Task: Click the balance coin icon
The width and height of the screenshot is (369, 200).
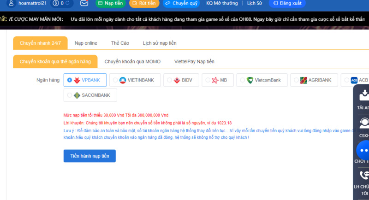Action: 57,3
